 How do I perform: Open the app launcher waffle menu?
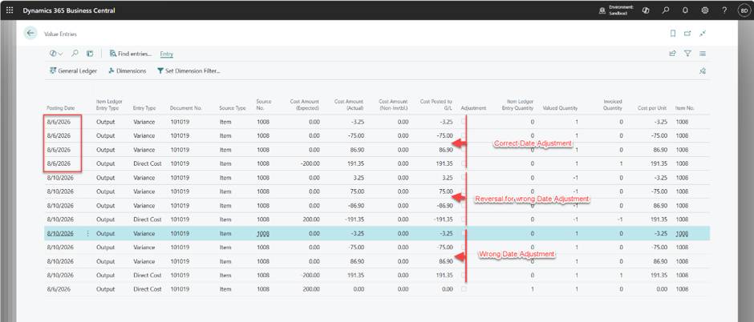click(x=10, y=10)
